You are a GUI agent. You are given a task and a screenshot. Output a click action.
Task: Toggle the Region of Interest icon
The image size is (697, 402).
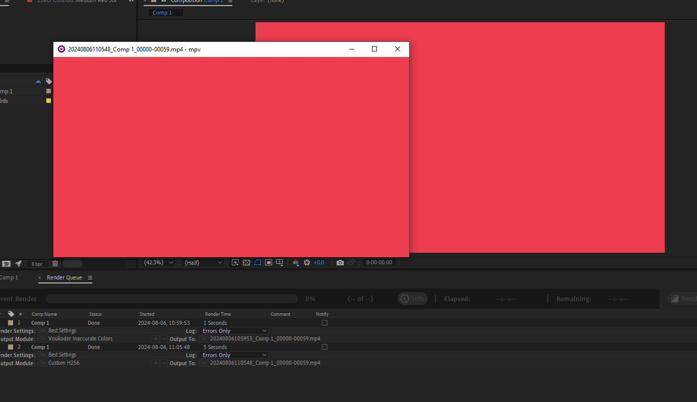[x=269, y=263]
